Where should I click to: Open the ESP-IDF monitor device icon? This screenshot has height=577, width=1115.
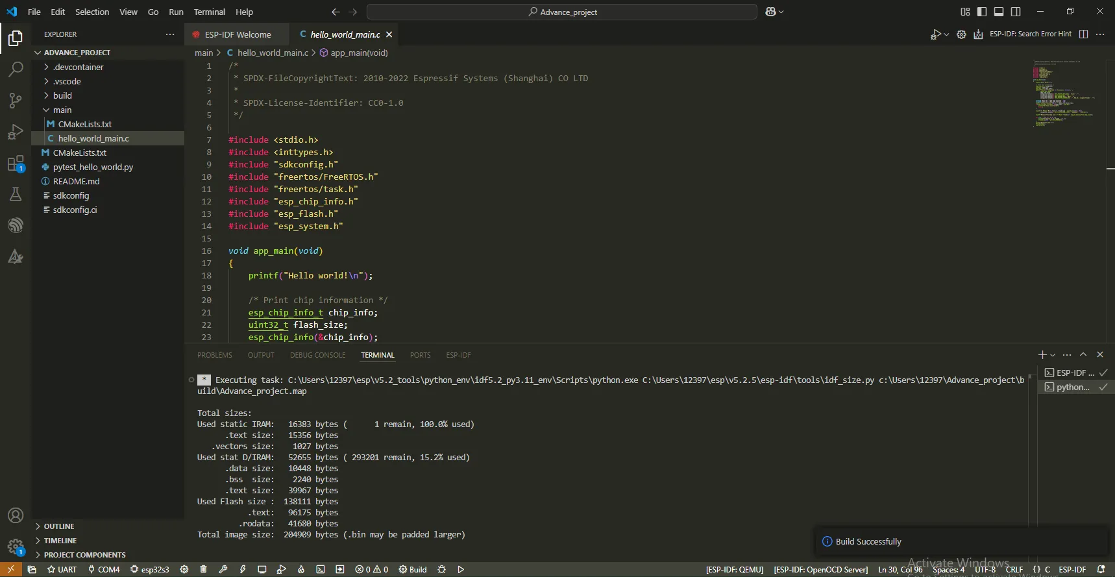(262, 569)
